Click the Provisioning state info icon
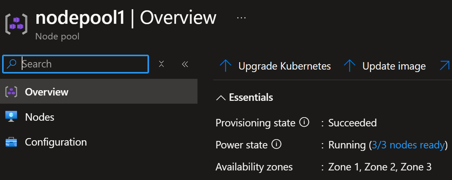Image resolution: width=452 pixels, height=180 pixels. (x=304, y=122)
